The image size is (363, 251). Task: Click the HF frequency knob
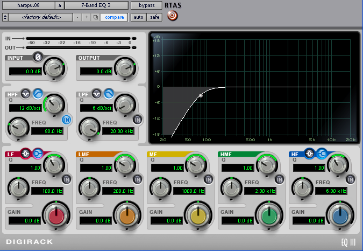point(302,188)
